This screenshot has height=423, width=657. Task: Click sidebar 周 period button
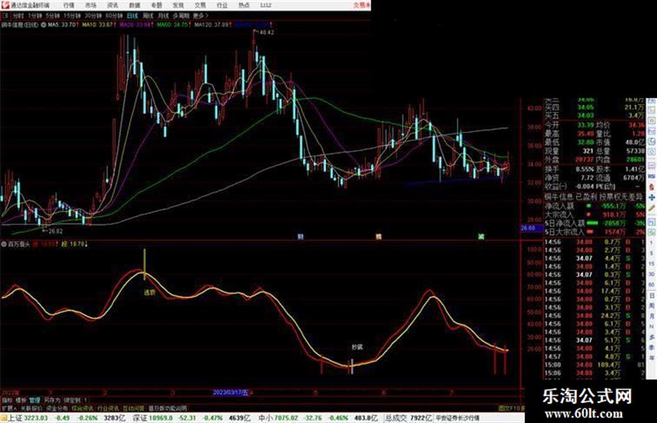click(x=651, y=306)
